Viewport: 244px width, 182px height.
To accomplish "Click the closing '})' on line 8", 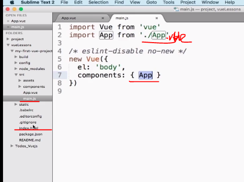I will pyautogui.click(x=73, y=83).
